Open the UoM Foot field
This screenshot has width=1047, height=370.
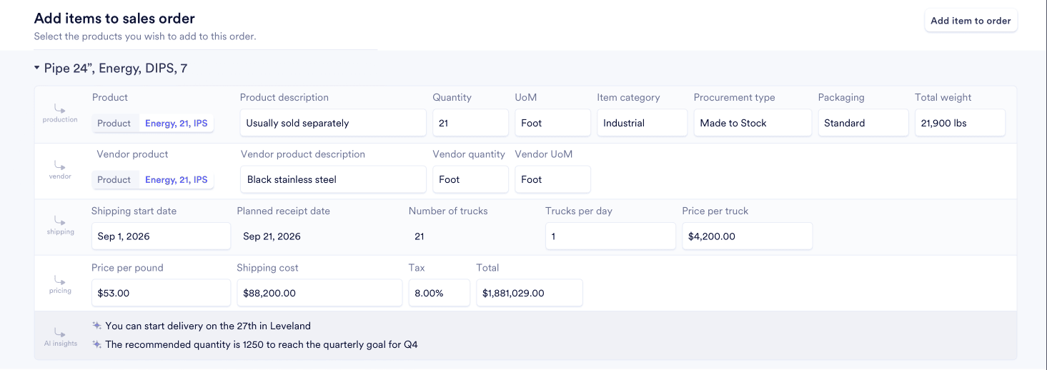[x=552, y=123]
